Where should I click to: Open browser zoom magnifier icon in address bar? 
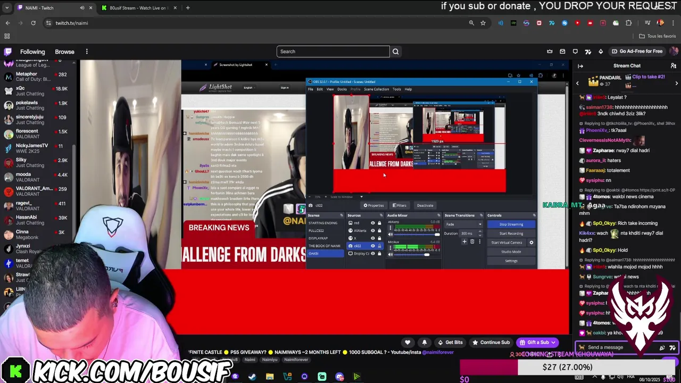(471, 23)
